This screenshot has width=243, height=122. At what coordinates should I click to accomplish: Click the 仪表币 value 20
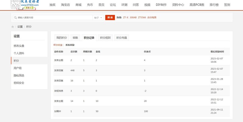coord(145,101)
